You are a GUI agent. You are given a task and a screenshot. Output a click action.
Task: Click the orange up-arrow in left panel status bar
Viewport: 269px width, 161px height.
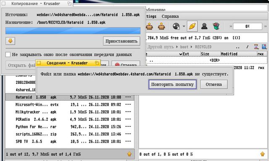pyautogui.click(x=129, y=154)
